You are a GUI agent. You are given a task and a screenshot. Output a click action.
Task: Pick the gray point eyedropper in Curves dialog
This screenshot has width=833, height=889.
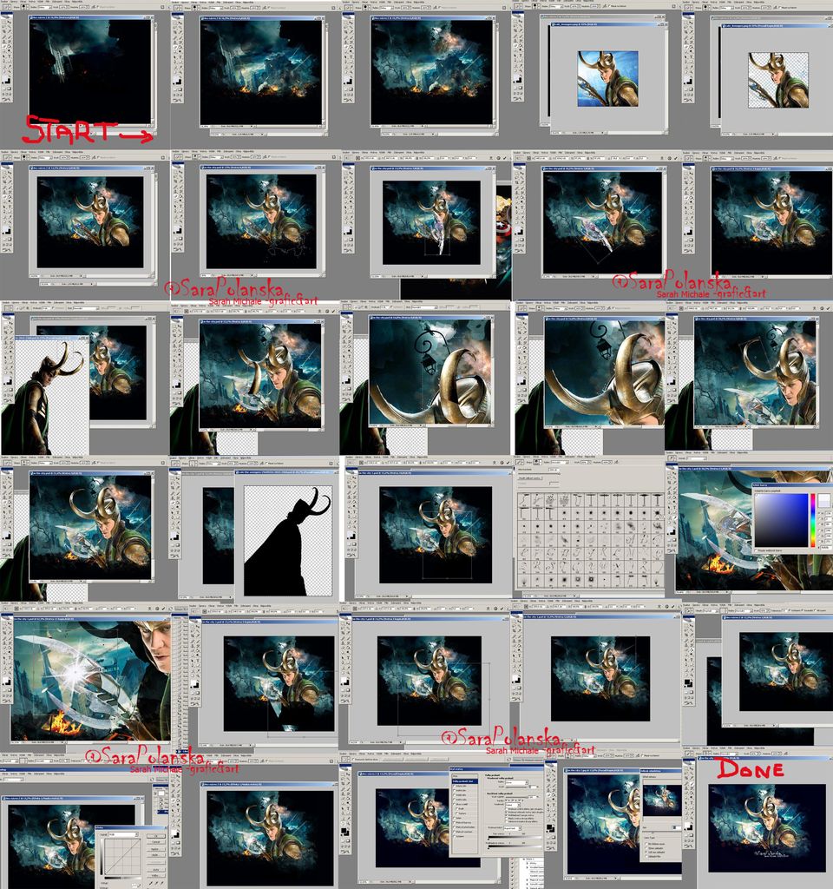point(156,883)
